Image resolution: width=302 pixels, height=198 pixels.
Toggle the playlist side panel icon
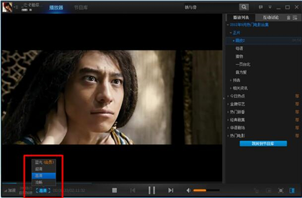tap(292, 190)
